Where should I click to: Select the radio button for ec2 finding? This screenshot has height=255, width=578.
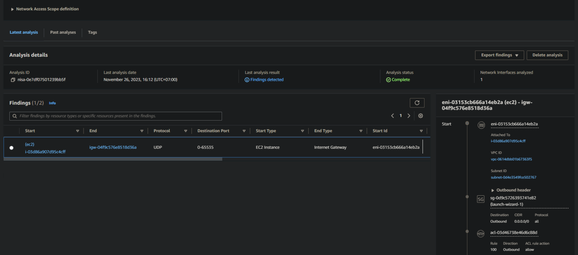(x=11, y=148)
